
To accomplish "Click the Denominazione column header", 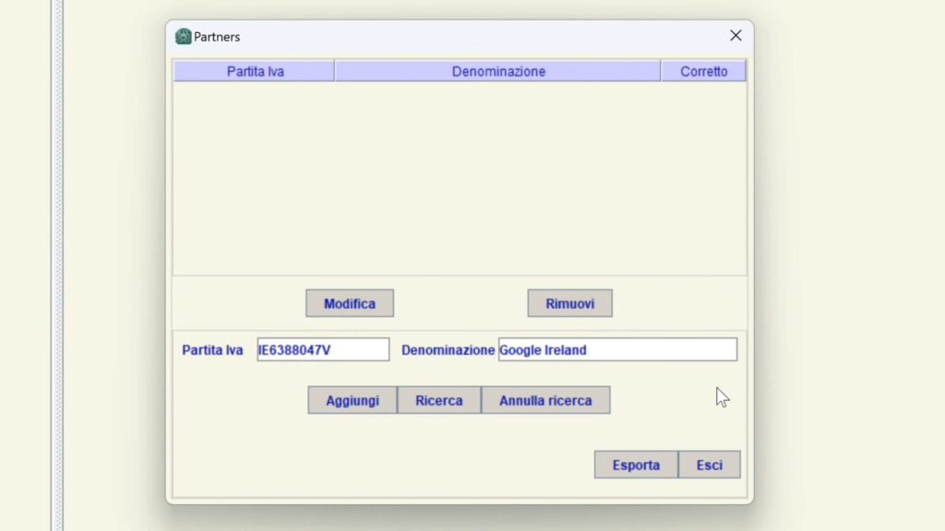I will tap(497, 71).
